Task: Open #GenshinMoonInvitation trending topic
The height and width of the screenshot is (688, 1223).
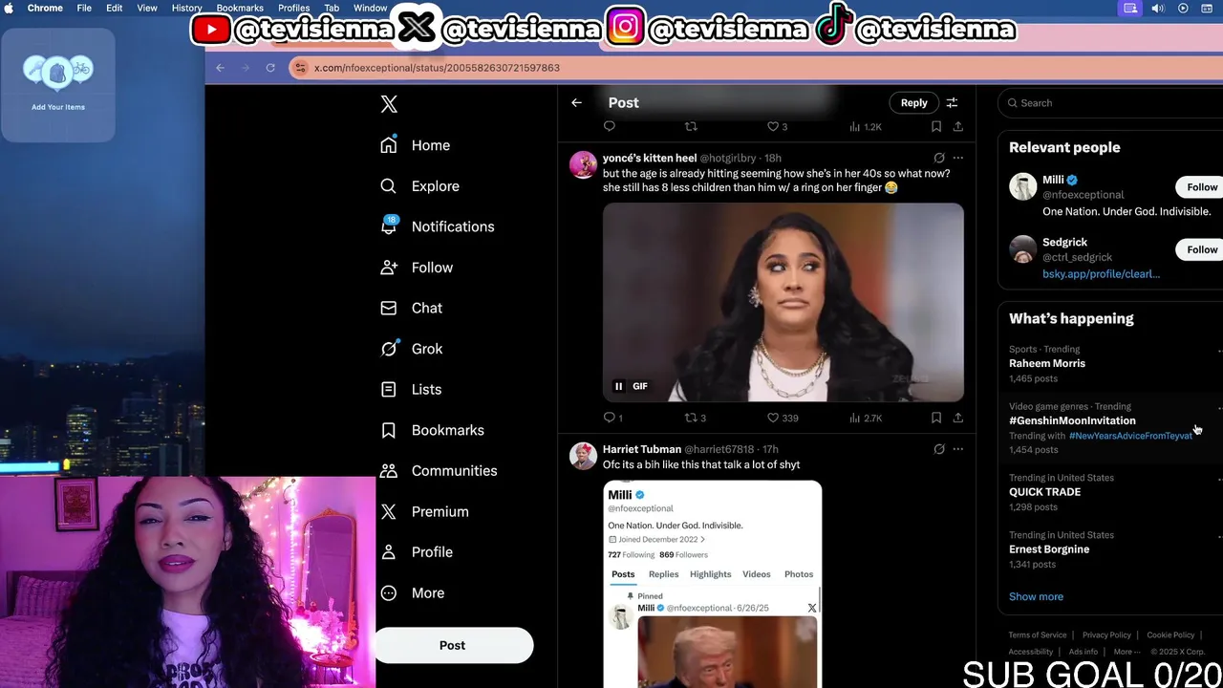Action: (x=1072, y=420)
